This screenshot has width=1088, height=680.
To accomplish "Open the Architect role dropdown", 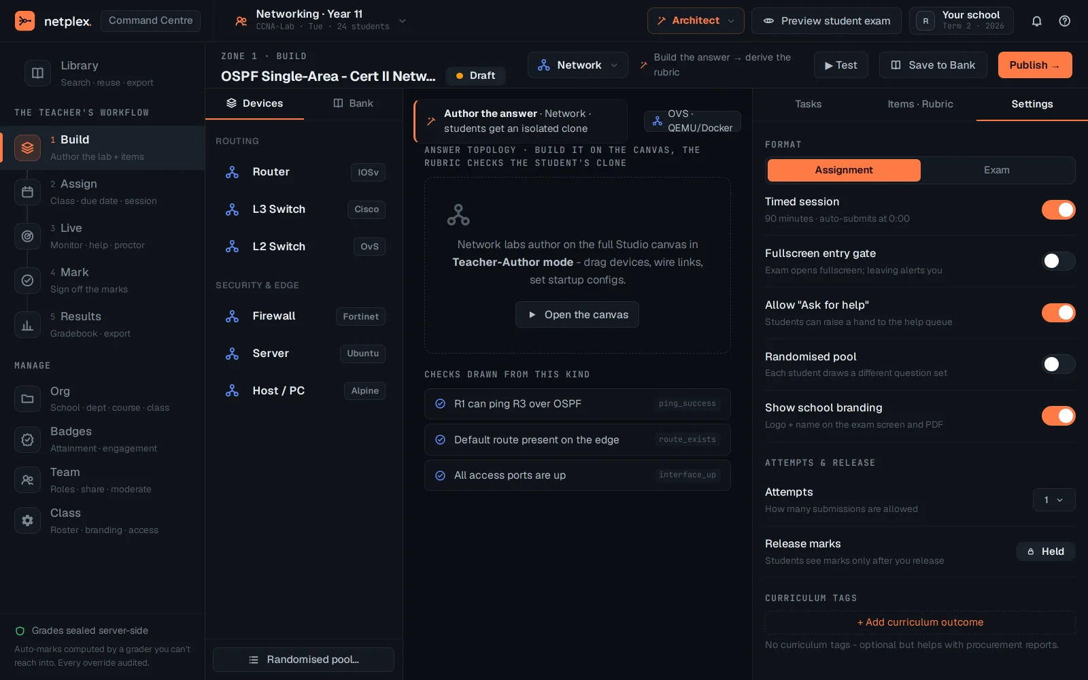I will pos(696,20).
